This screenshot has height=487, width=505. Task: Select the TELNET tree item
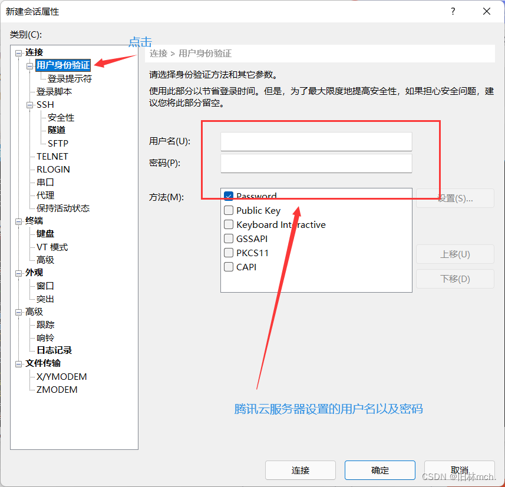52,157
